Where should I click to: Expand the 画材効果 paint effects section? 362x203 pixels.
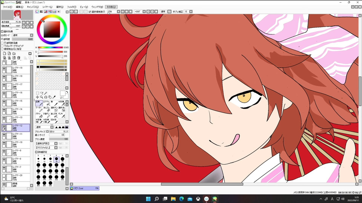point(2,32)
